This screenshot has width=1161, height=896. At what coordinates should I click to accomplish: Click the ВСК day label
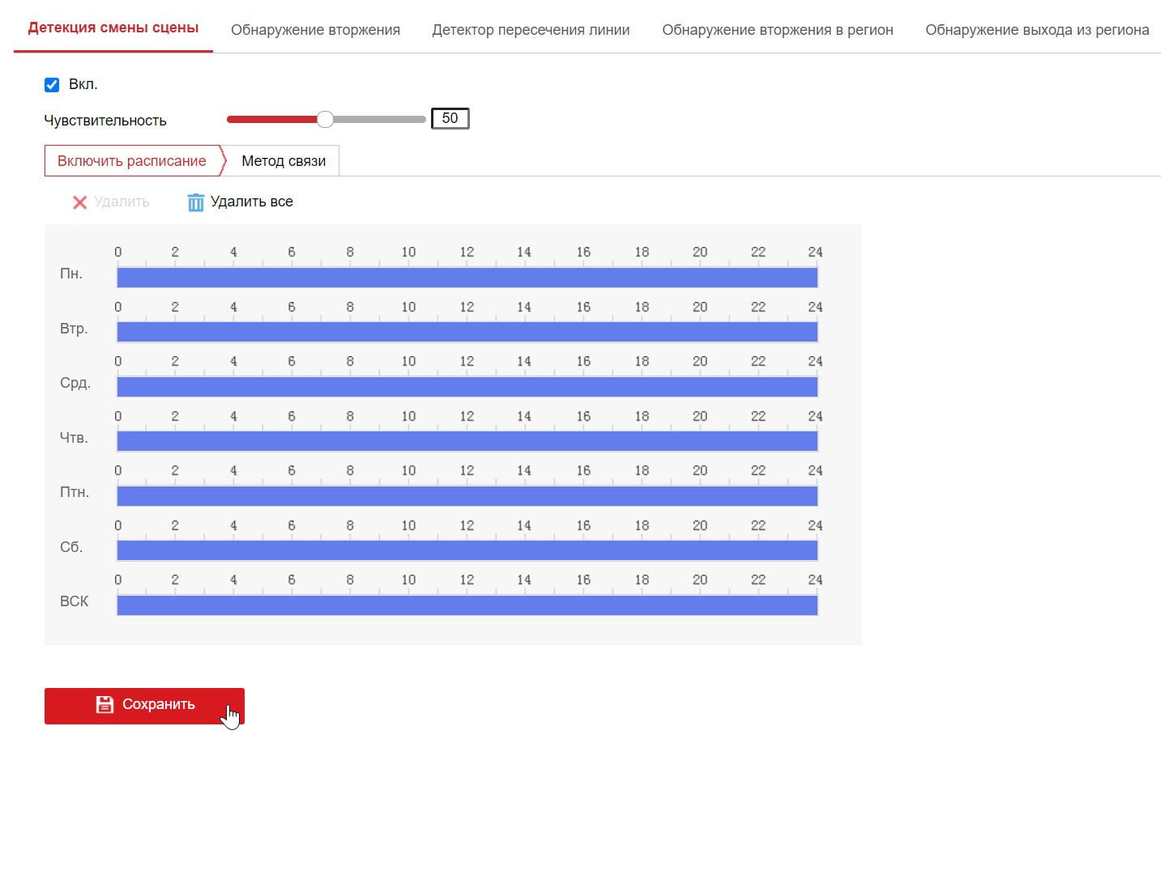tap(75, 601)
